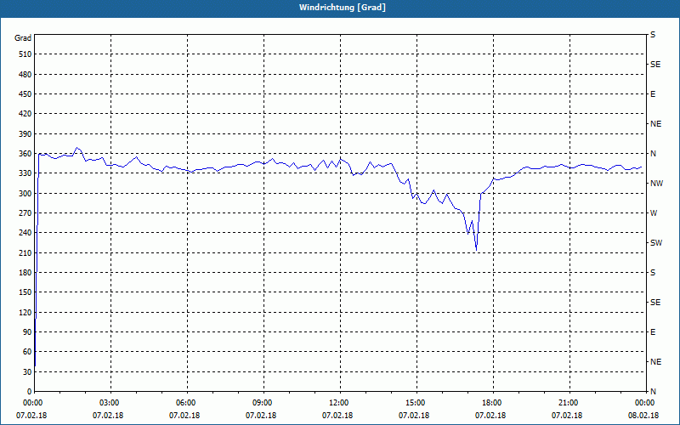Select the SW compass direction label

coord(656,243)
